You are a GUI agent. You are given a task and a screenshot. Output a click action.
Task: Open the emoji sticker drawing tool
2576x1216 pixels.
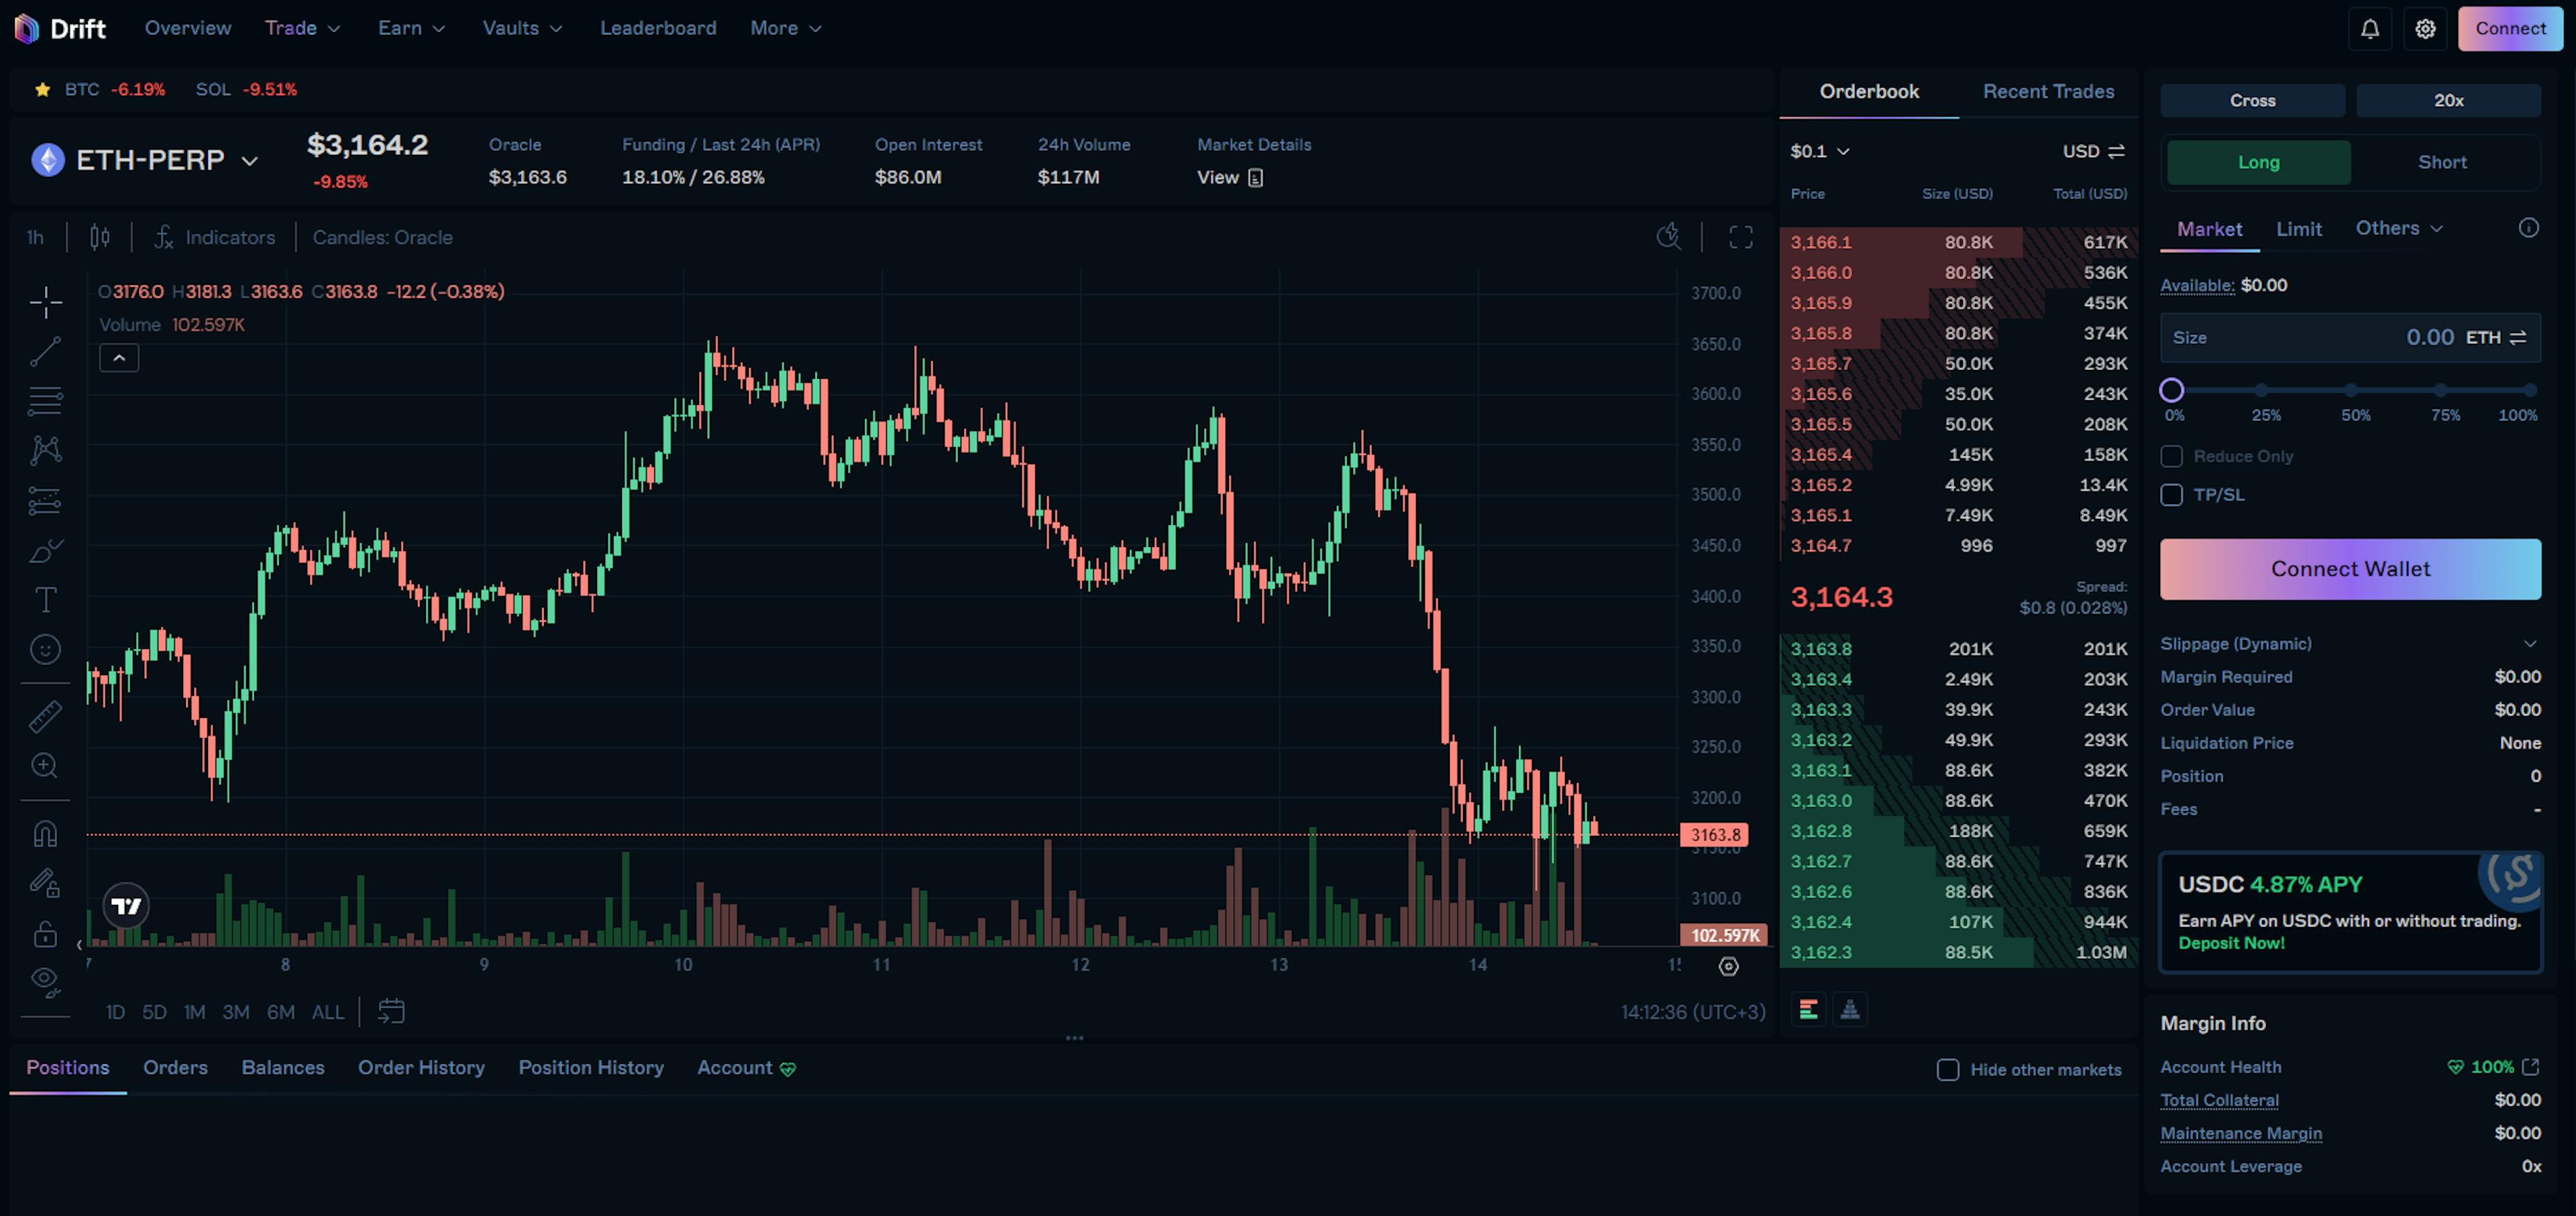pos(46,648)
